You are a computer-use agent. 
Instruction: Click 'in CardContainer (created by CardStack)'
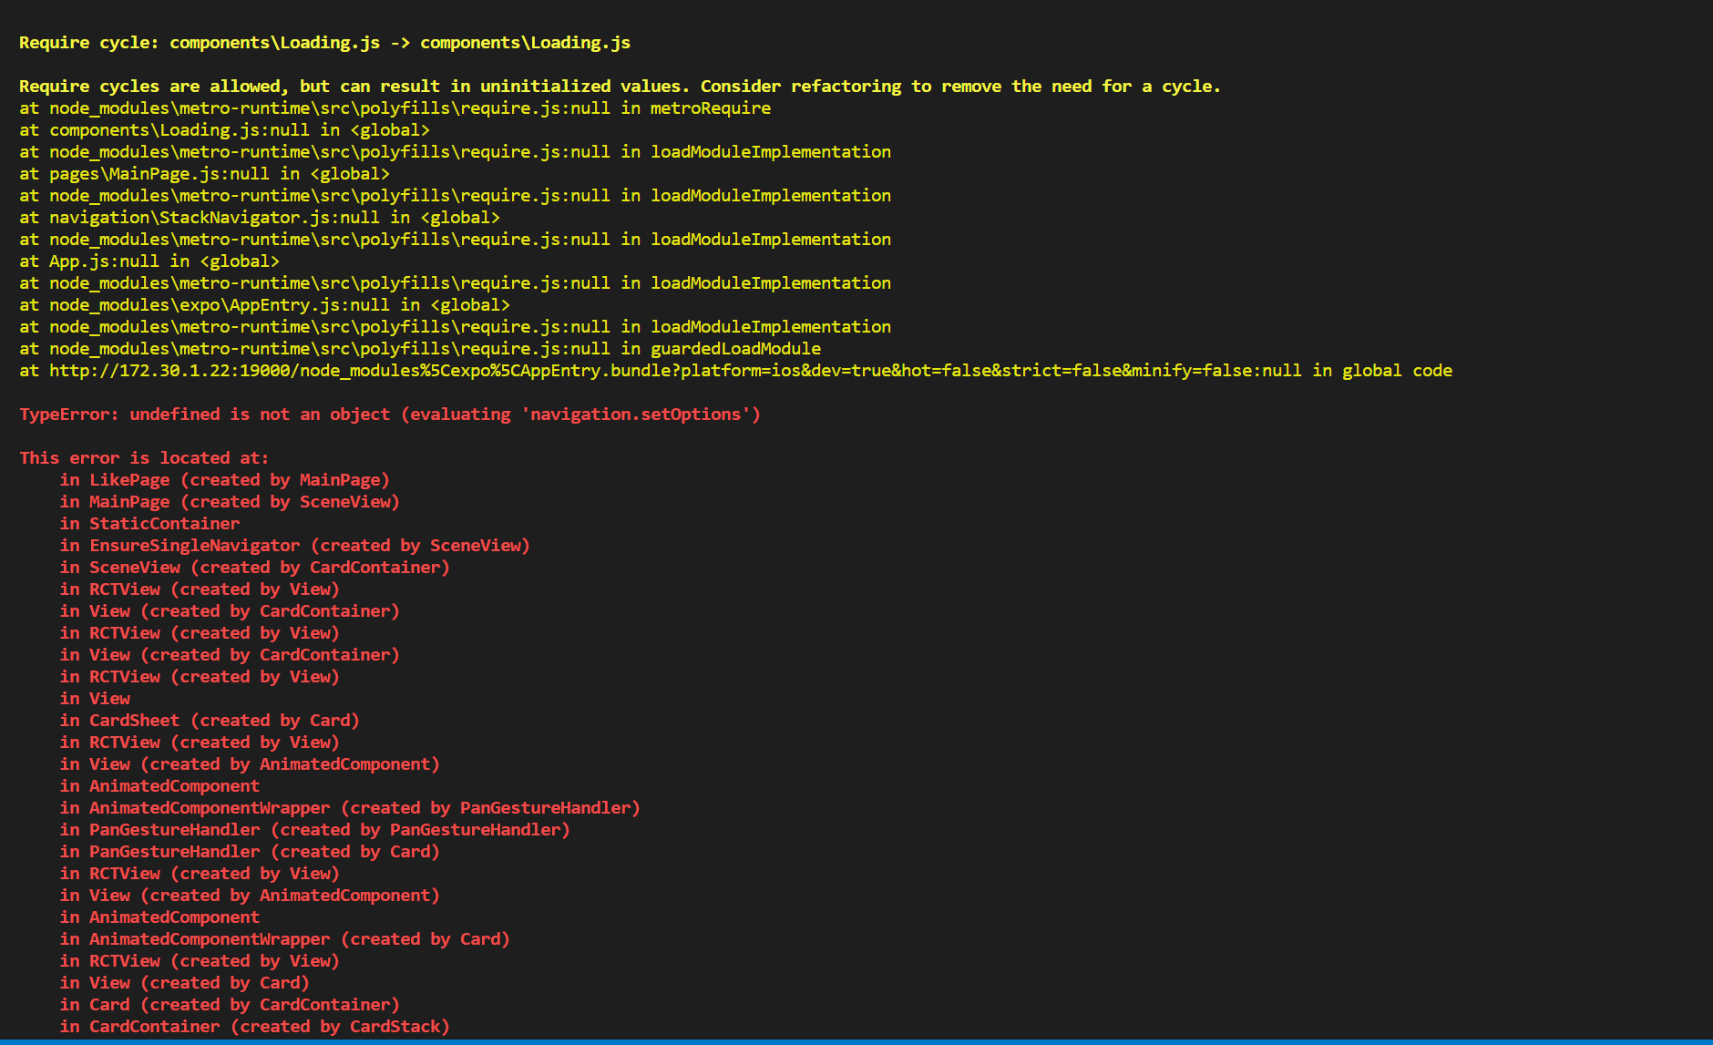tap(255, 1027)
